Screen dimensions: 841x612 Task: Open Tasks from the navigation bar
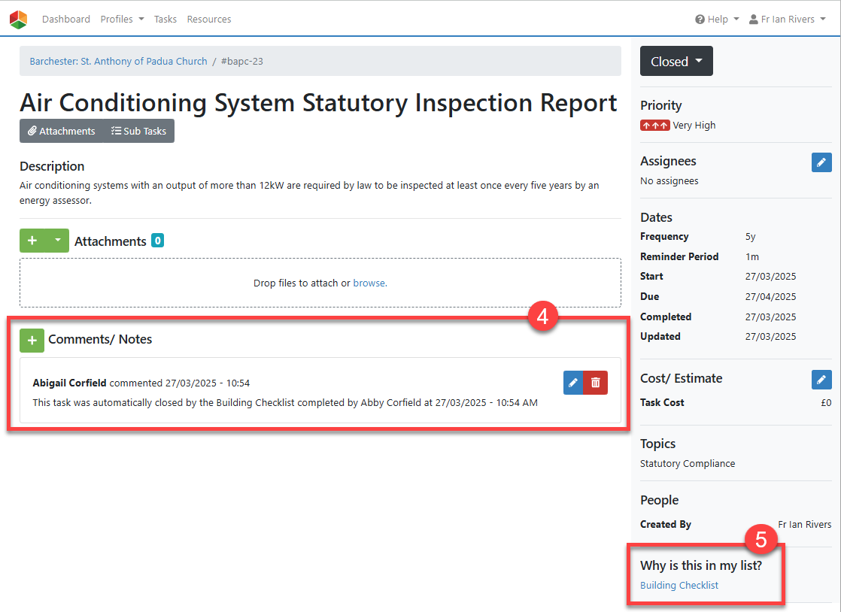point(165,20)
